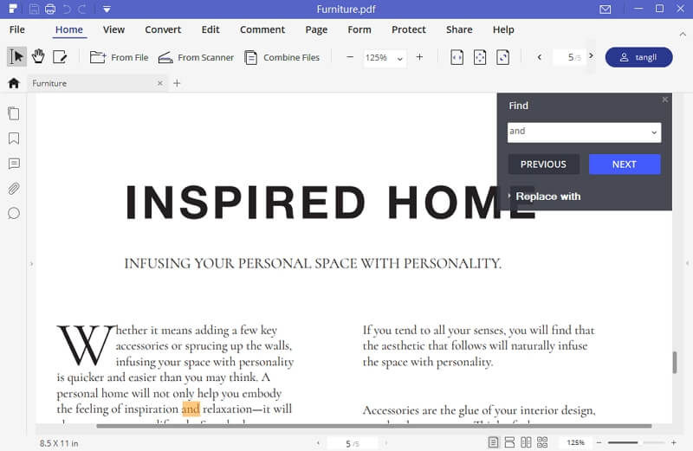693x451 pixels.
Task: Open the Search panel from sidebar
Action: [14, 213]
